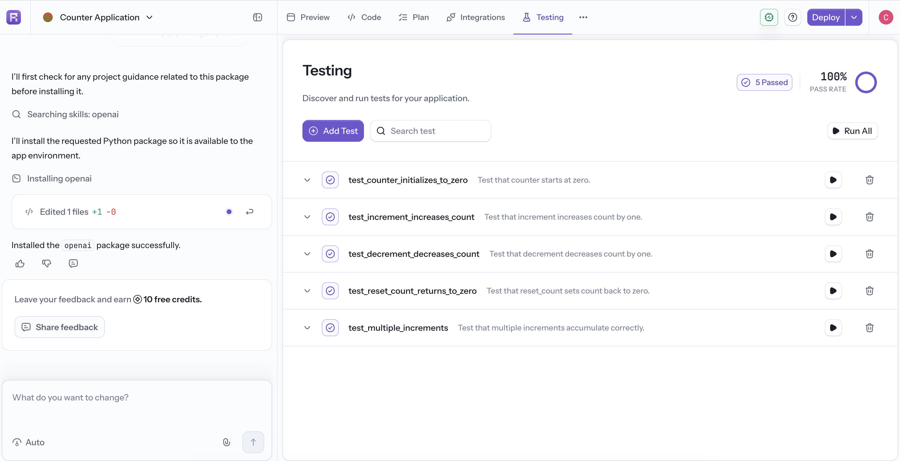Give a thumbs up to the response
This screenshot has width=900, height=461.
[x=20, y=263]
